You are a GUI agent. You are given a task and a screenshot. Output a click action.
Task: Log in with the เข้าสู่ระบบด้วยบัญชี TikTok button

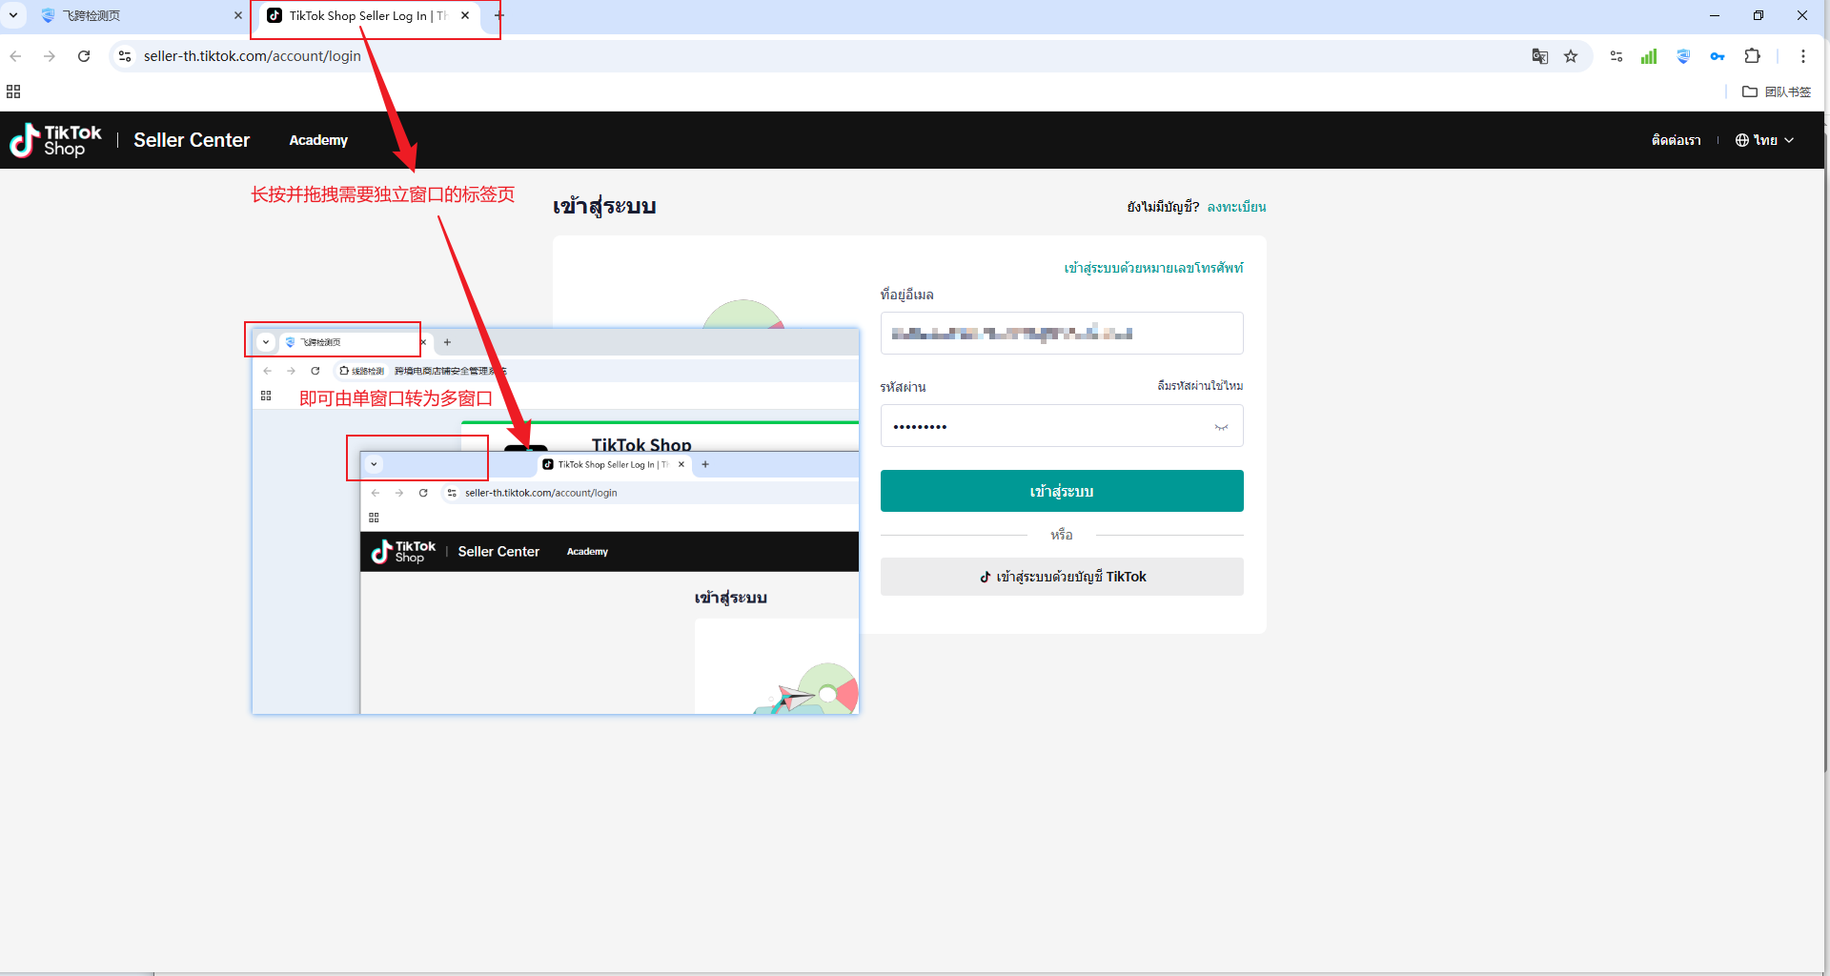[x=1062, y=577]
